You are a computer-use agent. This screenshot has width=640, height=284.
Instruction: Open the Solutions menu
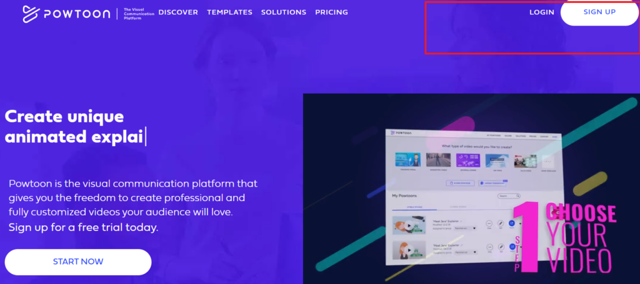pos(284,12)
